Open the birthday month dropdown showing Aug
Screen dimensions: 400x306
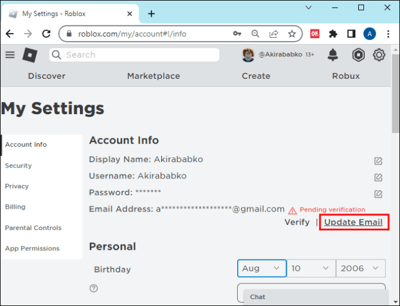(x=261, y=268)
